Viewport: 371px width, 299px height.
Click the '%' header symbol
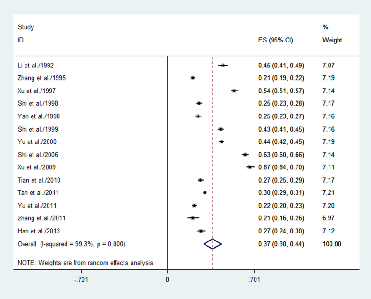click(325, 27)
